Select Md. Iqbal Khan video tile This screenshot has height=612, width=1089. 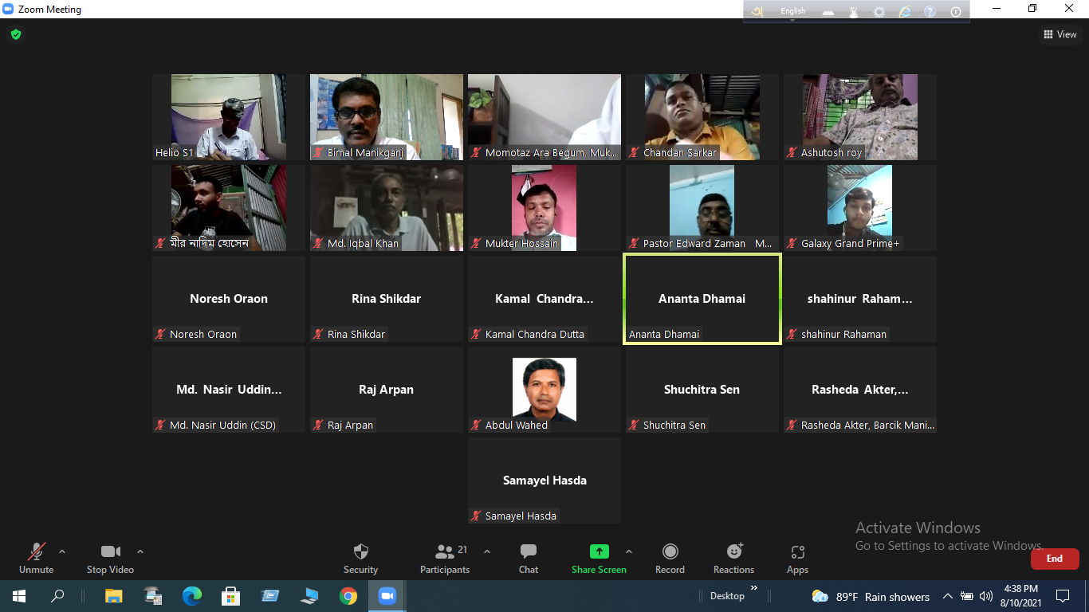[387, 208]
